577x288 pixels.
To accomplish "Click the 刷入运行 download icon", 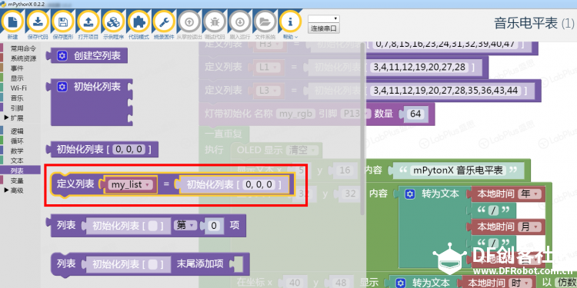I will coord(239,22).
